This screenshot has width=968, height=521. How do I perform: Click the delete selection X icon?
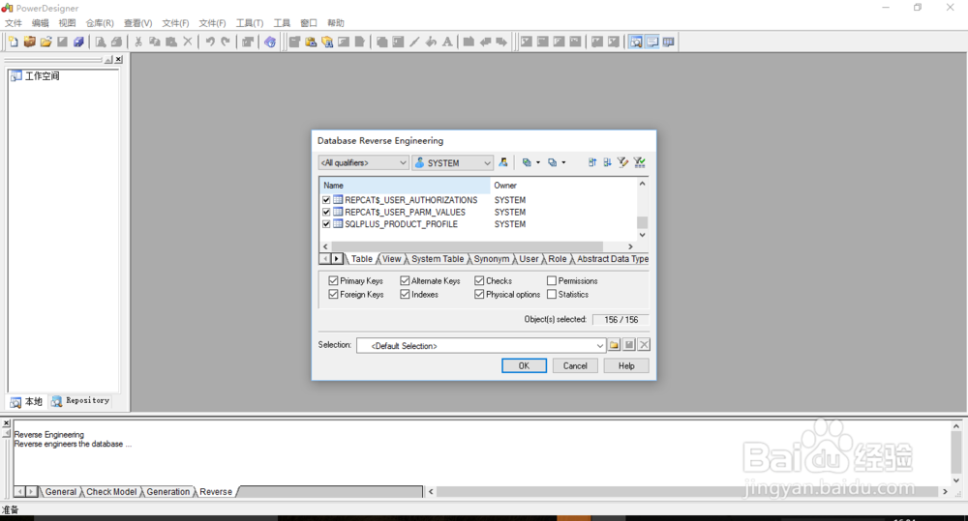(x=644, y=345)
